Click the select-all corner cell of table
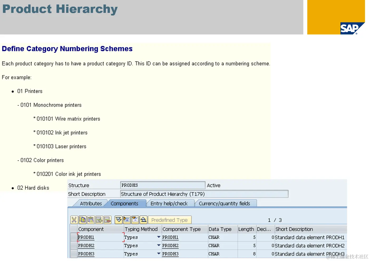Viewport: 370px width, 261px height. (x=74, y=229)
